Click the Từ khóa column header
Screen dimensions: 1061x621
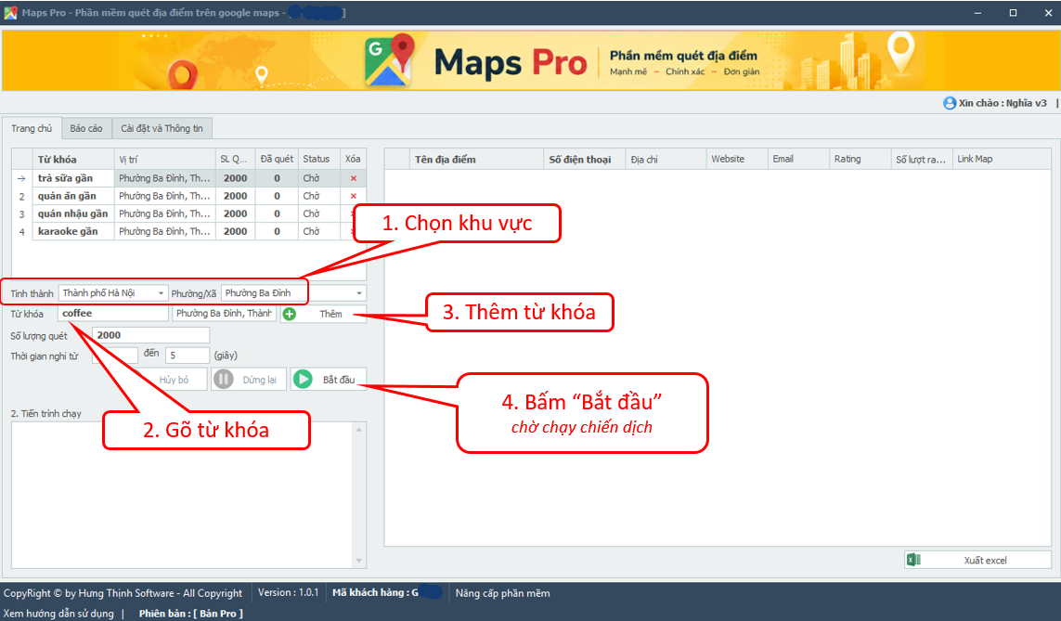tap(73, 160)
